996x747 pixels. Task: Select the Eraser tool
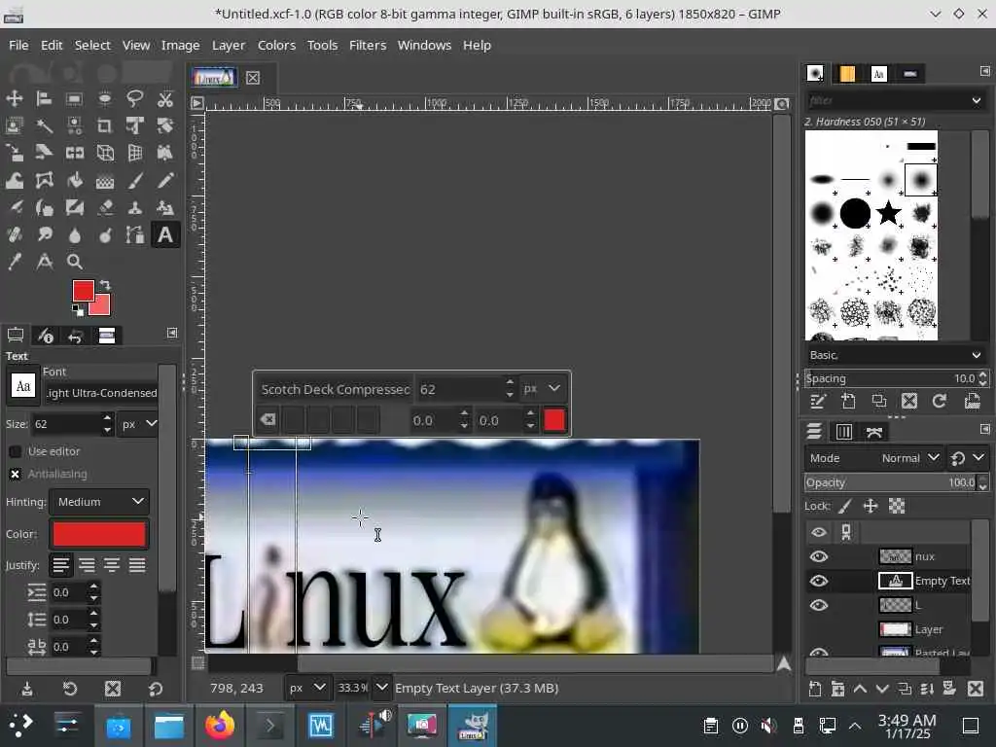click(x=105, y=208)
